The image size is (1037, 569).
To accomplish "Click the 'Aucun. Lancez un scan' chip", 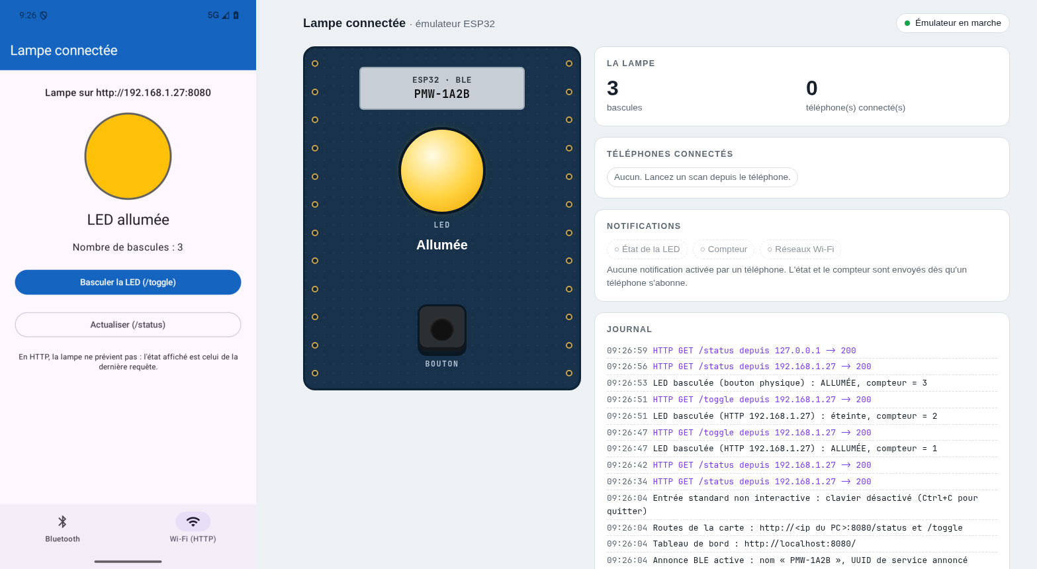I will [702, 177].
